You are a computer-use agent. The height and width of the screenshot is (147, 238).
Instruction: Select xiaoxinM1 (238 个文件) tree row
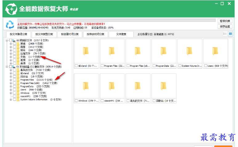click(x=34, y=96)
